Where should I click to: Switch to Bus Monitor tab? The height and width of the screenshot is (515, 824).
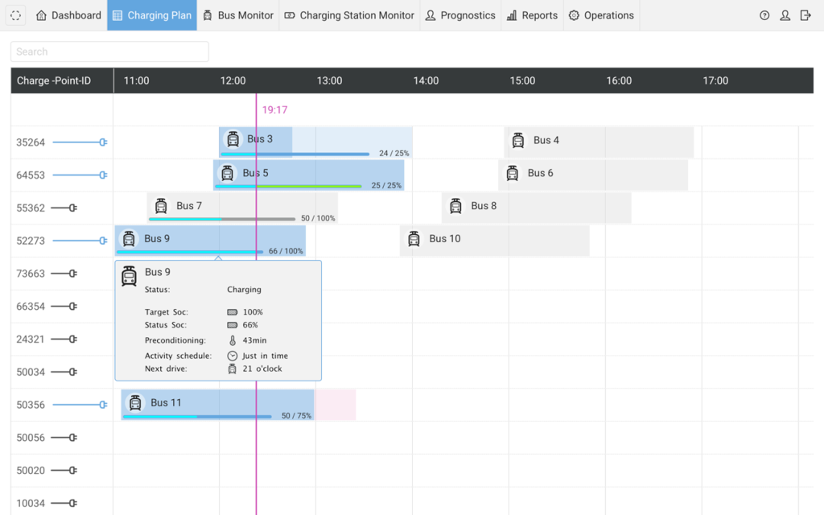click(238, 15)
